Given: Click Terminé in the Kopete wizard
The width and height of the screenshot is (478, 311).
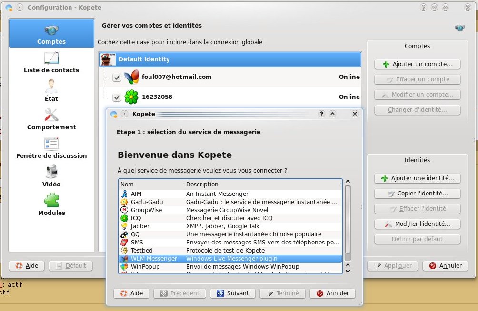Looking at the screenshot, I should point(283,293).
